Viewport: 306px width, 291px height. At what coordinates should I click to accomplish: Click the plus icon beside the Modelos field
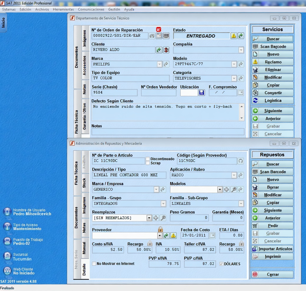[x=226, y=190]
